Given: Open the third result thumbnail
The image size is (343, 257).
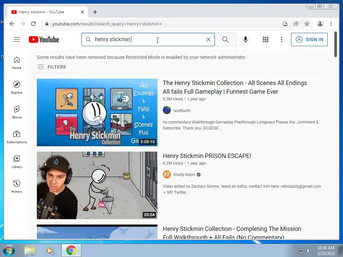Looking at the screenshot, I should (x=97, y=232).
